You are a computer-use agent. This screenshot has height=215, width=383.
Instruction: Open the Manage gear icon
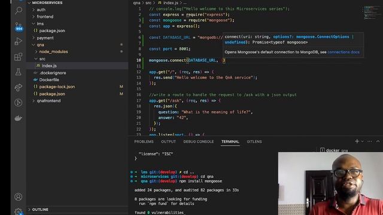[19, 211]
